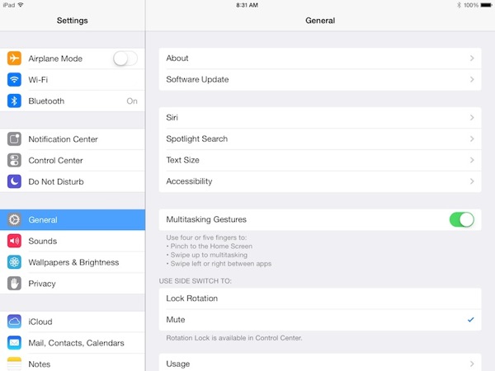Screen dimensions: 495x371
Task: Tap the Do Not Disturb moon icon
Action: click(x=14, y=181)
